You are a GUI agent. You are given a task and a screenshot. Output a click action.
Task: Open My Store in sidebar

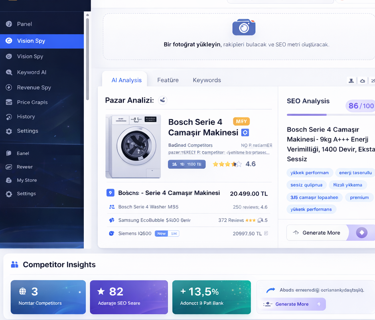point(42,180)
